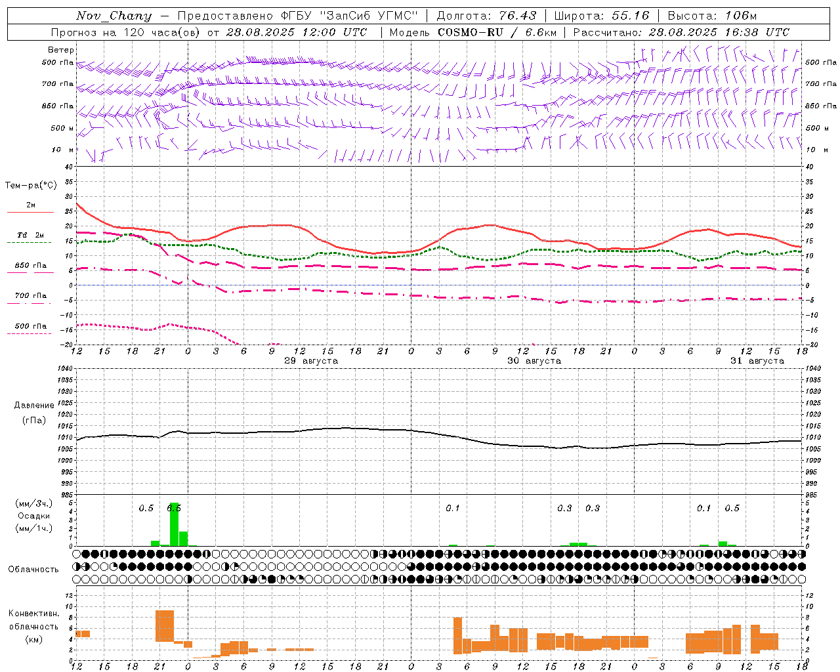Viewport: 840px width, 672px height.
Task: Click the 500 гПа temperature legend entry
Action: tap(30, 326)
